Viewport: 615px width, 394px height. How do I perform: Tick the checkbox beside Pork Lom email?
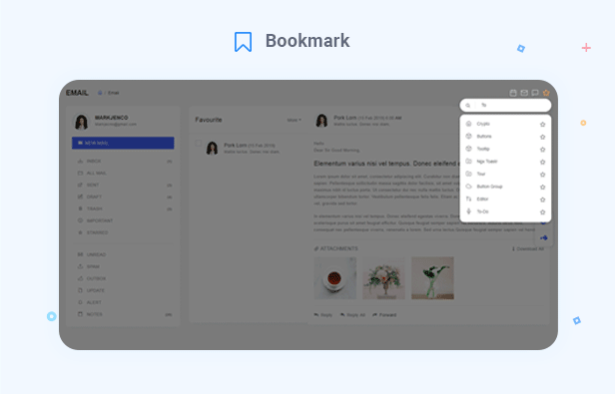pyautogui.click(x=199, y=143)
